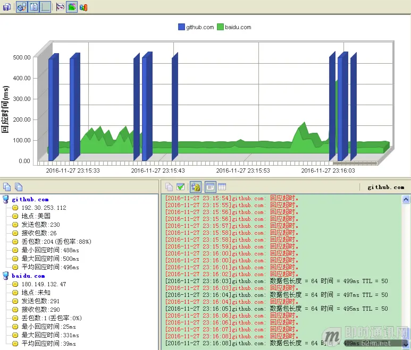
Task: Click the save chart toolbar icon
Action: (x=6, y=7)
